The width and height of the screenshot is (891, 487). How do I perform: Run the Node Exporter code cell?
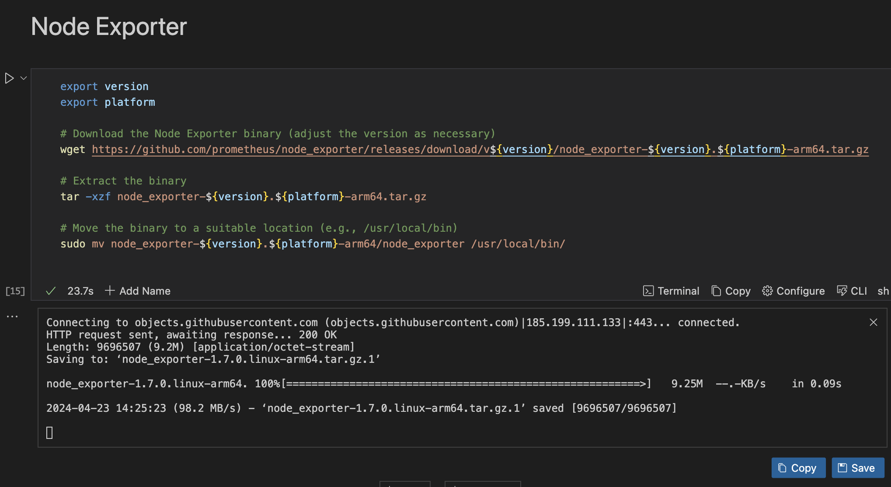[x=9, y=78]
